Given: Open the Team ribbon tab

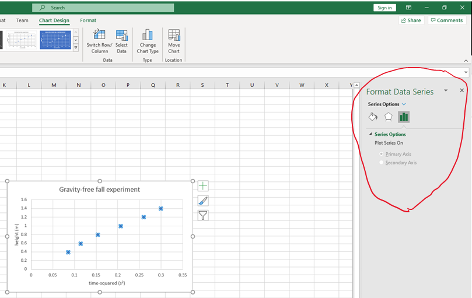Looking at the screenshot, I should click(22, 20).
